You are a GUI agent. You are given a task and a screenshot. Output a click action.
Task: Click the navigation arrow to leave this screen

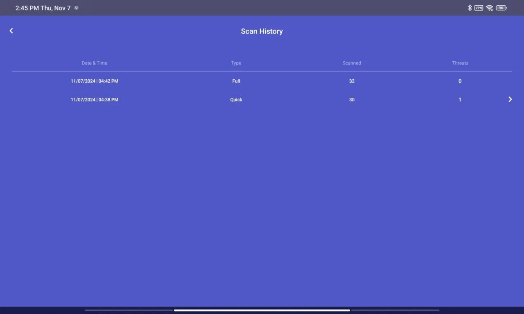coord(11,31)
